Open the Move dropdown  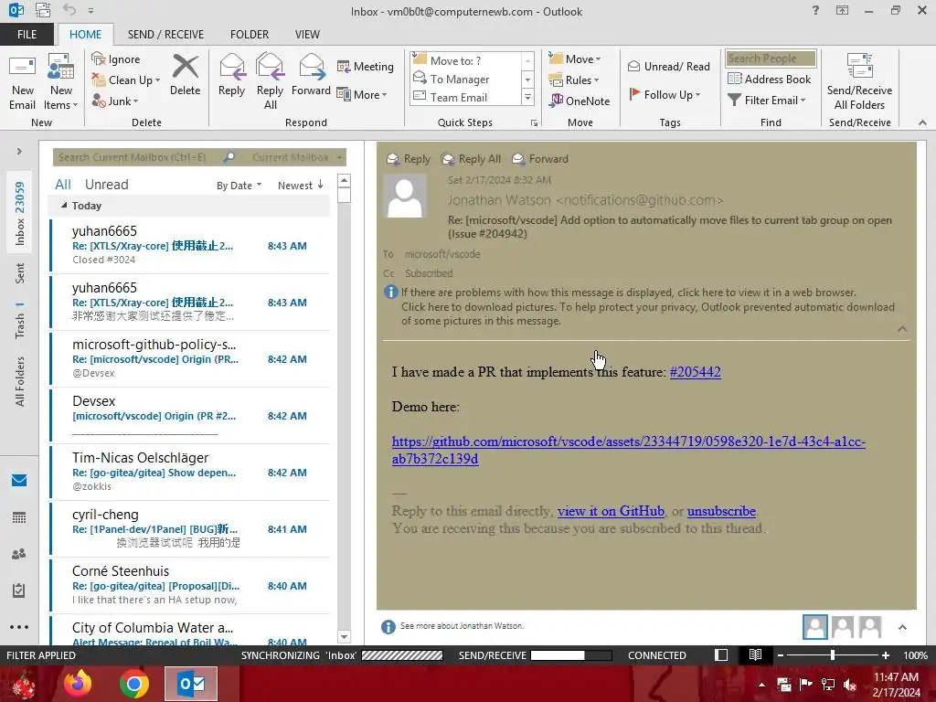point(575,59)
